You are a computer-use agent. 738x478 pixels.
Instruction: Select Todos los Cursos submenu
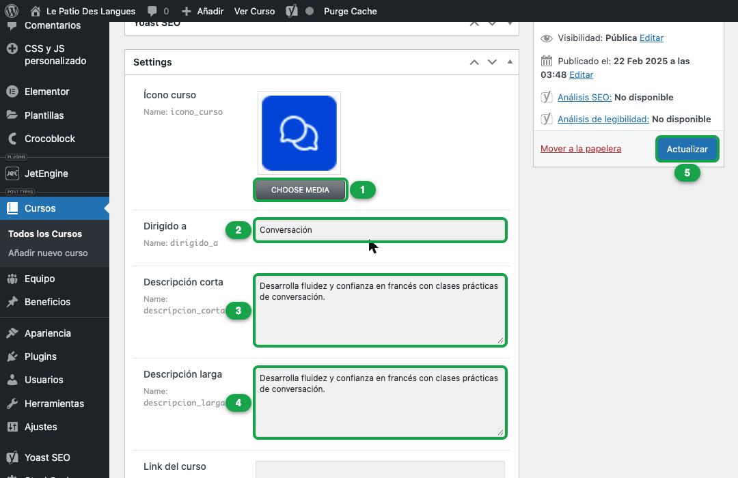pos(45,234)
